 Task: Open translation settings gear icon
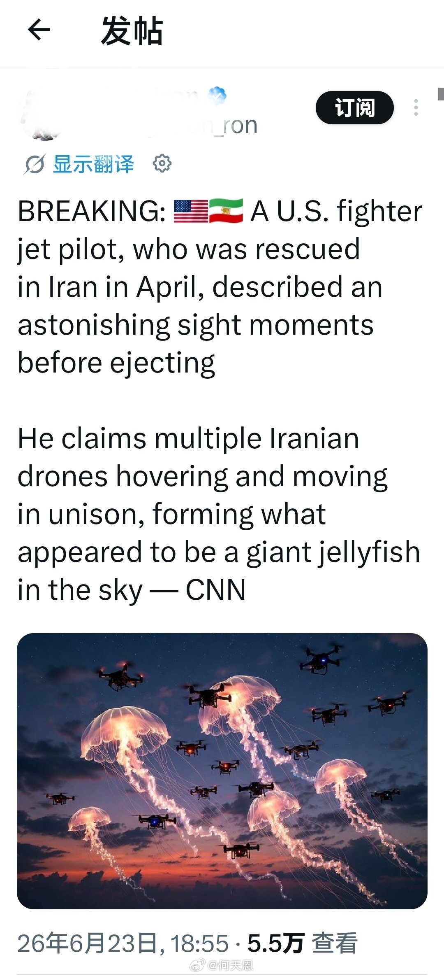(162, 163)
